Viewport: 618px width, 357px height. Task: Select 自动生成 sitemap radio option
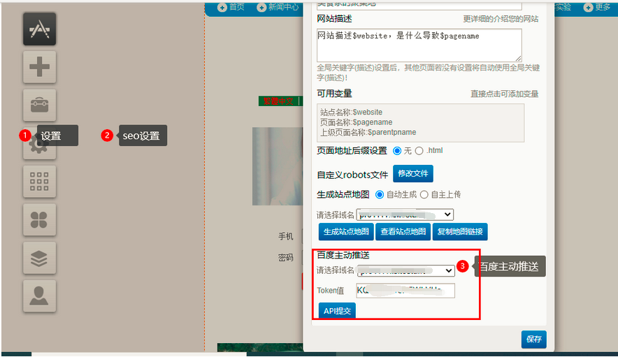pyautogui.click(x=380, y=195)
